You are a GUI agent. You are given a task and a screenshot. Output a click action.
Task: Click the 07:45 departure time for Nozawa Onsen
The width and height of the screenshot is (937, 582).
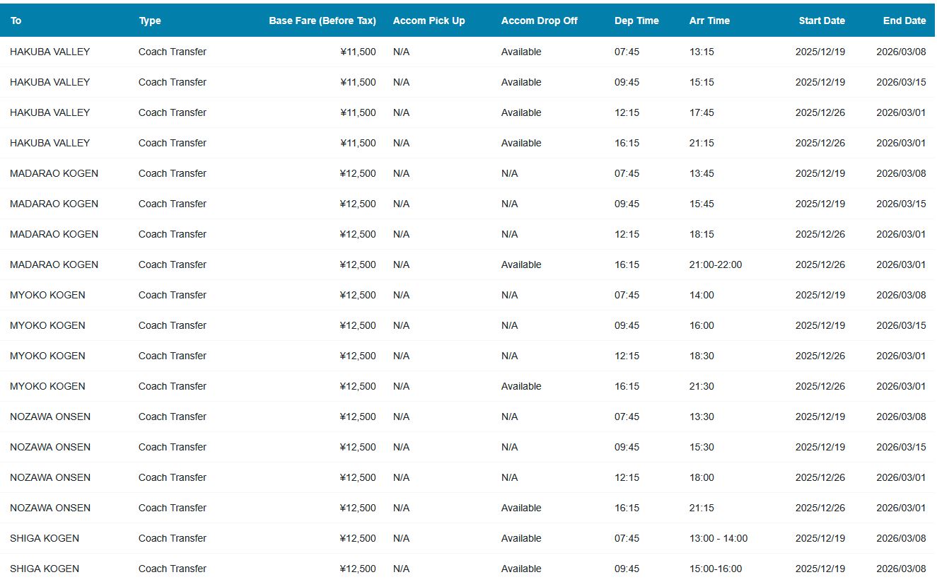point(627,417)
